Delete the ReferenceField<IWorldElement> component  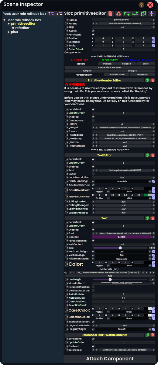pos(153,335)
